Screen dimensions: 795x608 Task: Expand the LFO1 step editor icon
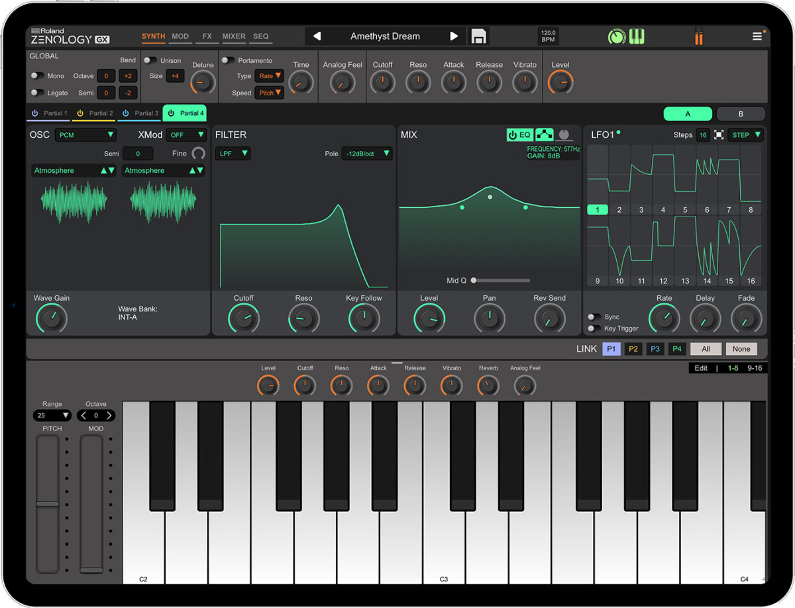[x=719, y=135]
